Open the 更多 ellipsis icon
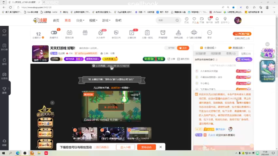 pyautogui.click(x=210, y=33)
